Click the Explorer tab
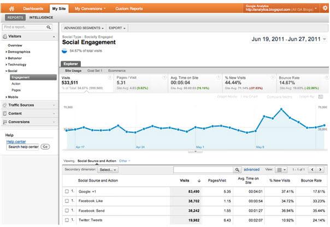The width and height of the screenshot is (330, 227). coord(70,64)
